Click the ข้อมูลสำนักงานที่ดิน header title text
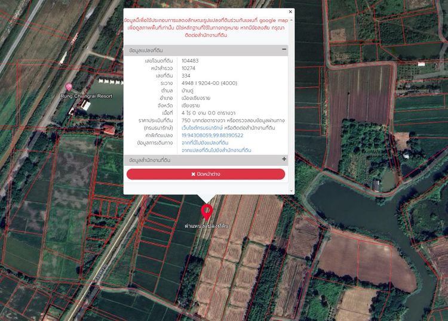Viewport: 448px width, 321px height. tap(150, 160)
